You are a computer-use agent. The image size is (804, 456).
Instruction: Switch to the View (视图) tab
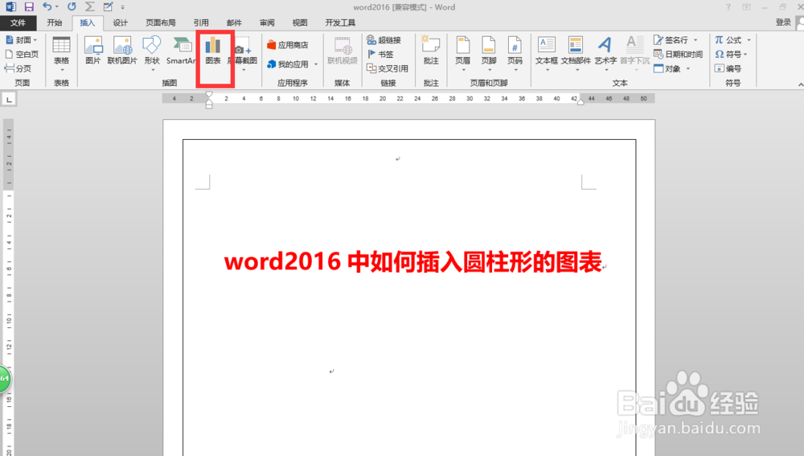pyautogui.click(x=300, y=23)
